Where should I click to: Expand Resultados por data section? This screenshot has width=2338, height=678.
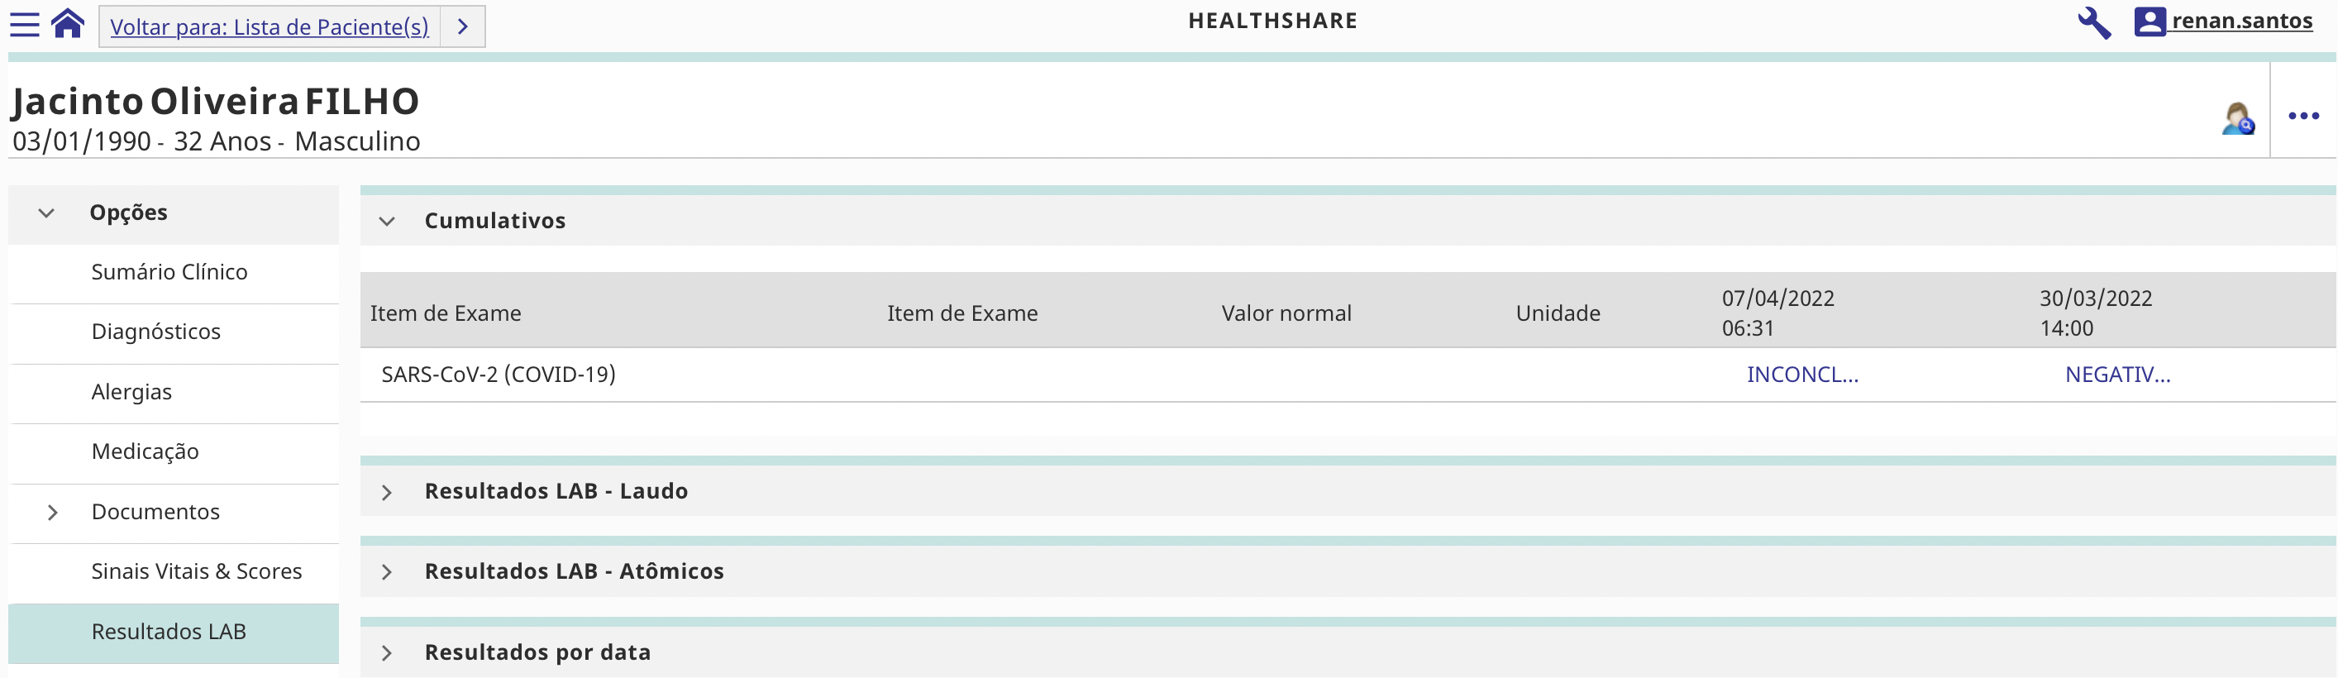(388, 652)
